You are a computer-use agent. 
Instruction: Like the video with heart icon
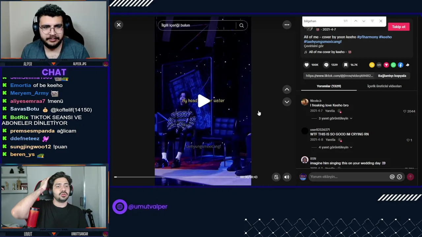tap(307, 65)
